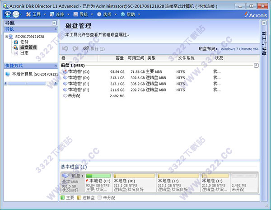
Task: Click the volume icon for 本地卷 (E:)
Action: 65,84
